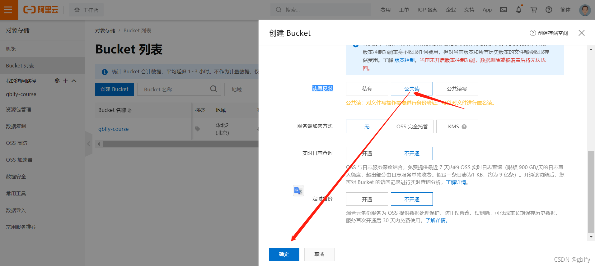The image size is (595, 266).
Task: Click the 对象存储 breadcrumb link
Action: coord(105,30)
